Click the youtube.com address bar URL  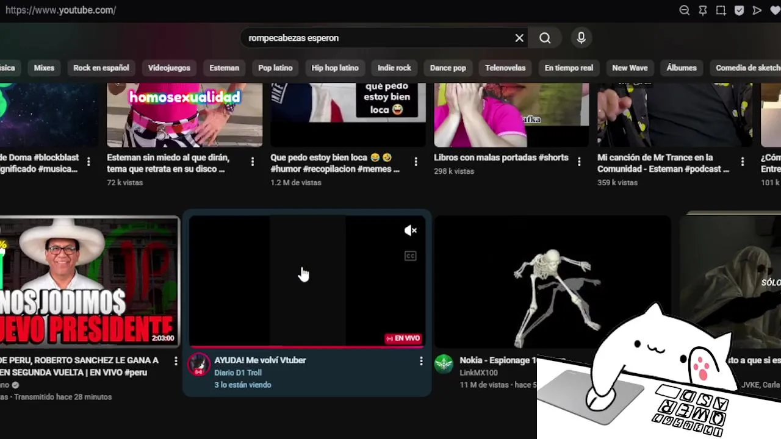60,10
